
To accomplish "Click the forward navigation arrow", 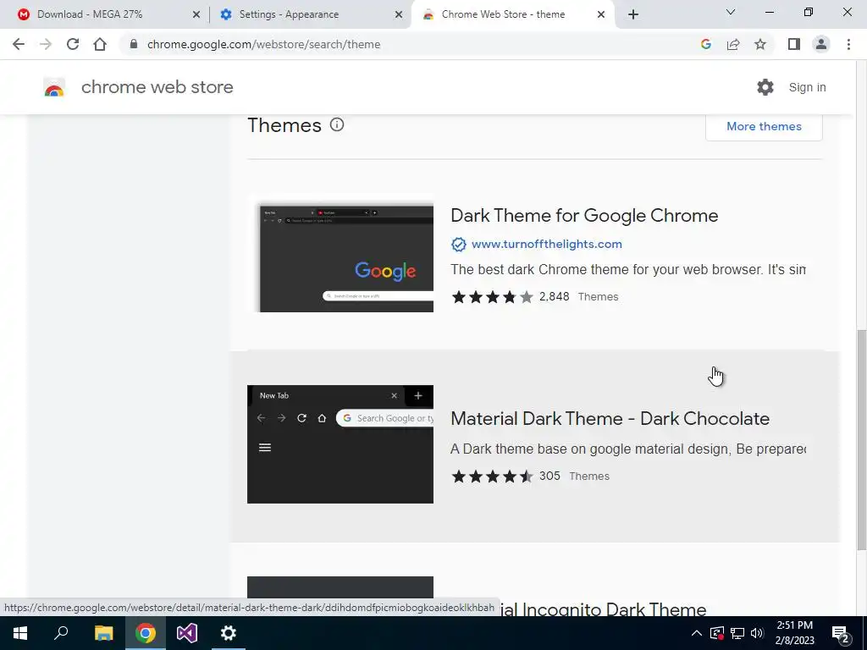I will point(46,44).
